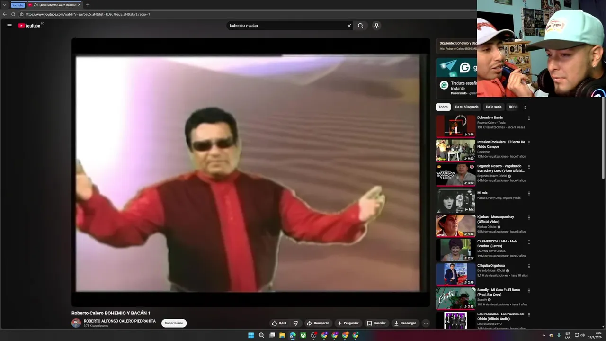Open the Preguntar AI assistant button
This screenshot has height=341, width=606.
[348, 323]
